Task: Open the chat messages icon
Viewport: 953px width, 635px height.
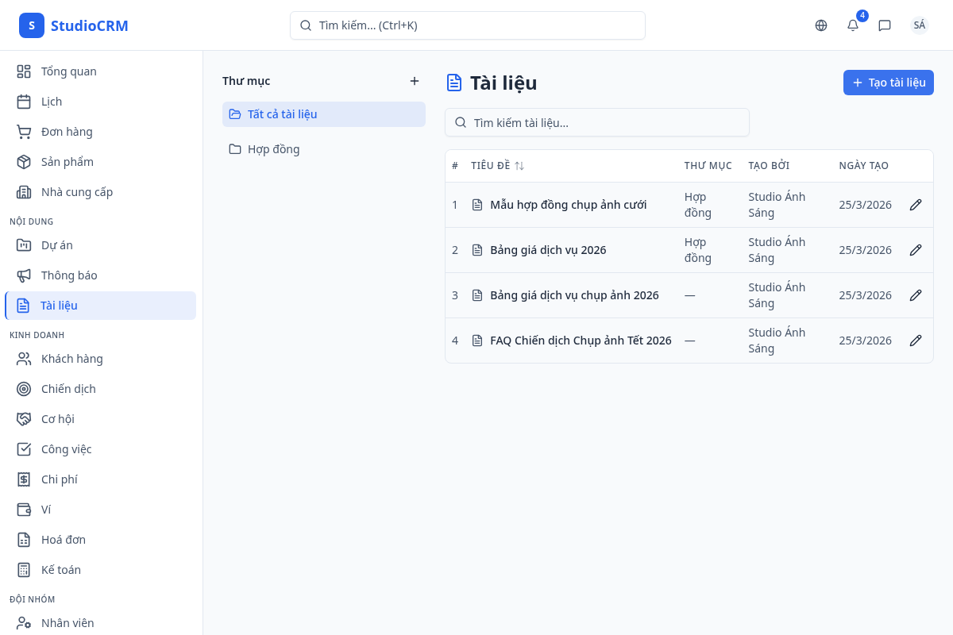Action: tap(885, 25)
